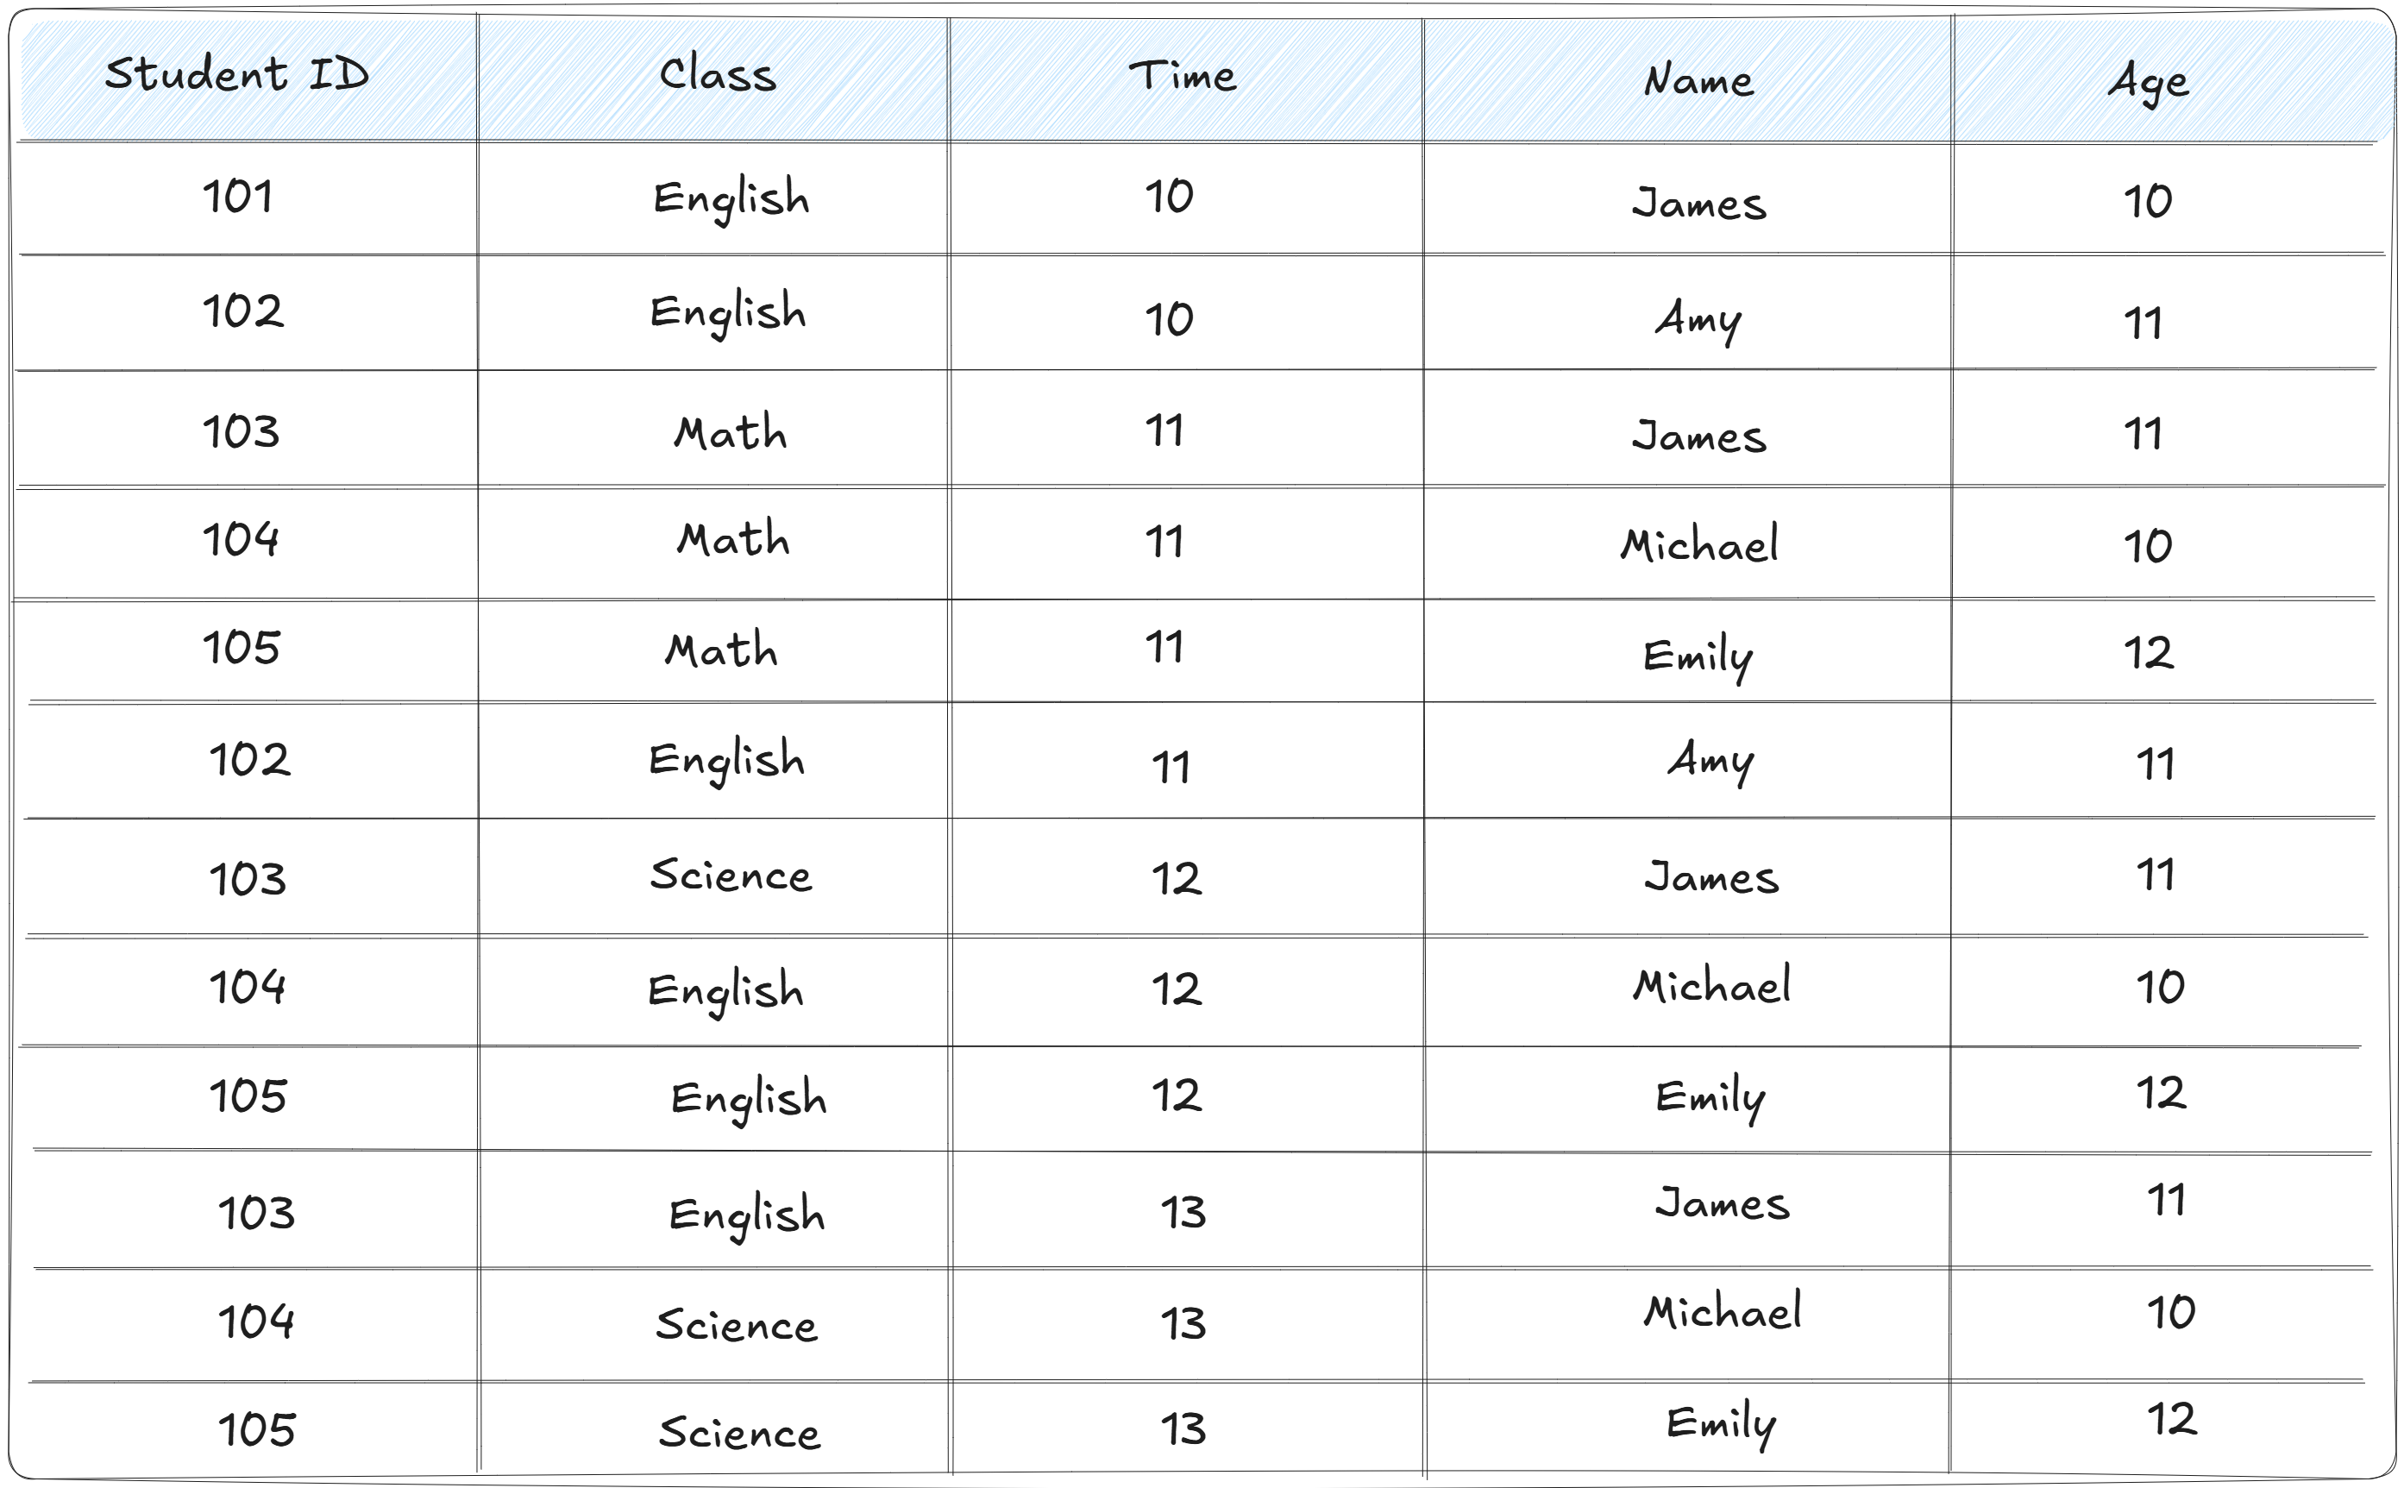Screen dimensions: 2404x1488
Task: Click the Science cell for student 103
Action: [x=731, y=875]
